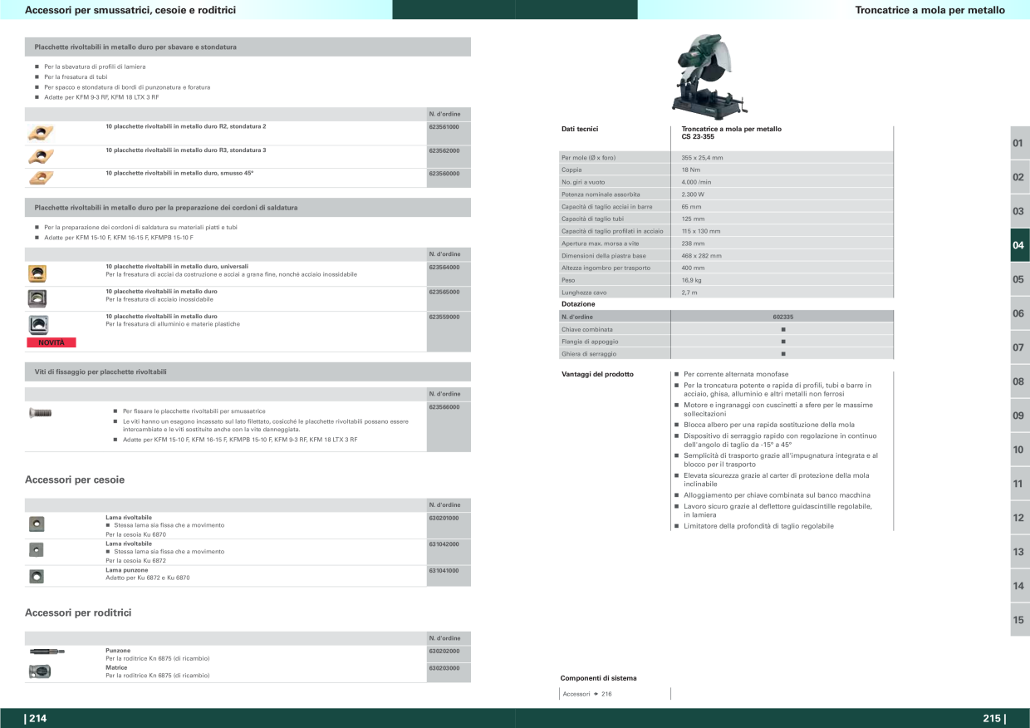
Task: Click the Potenza nominale value 2.300 W
Action: click(693, 194)
